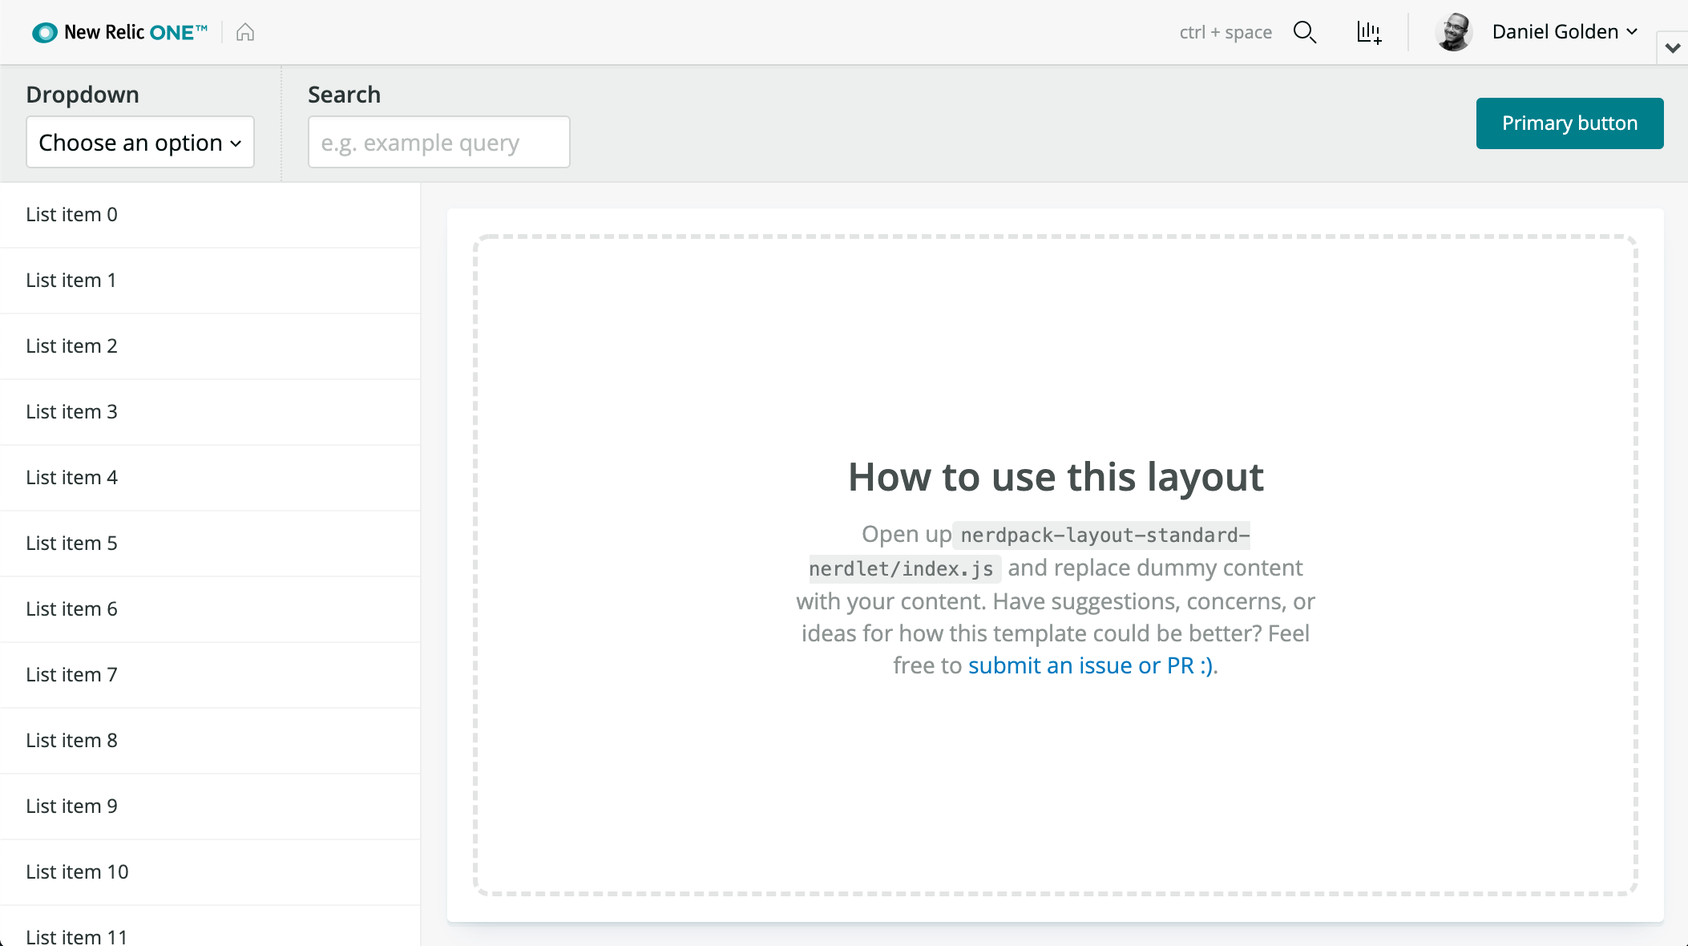Select List item 5
1688x946 pixels.
(72, 544)
